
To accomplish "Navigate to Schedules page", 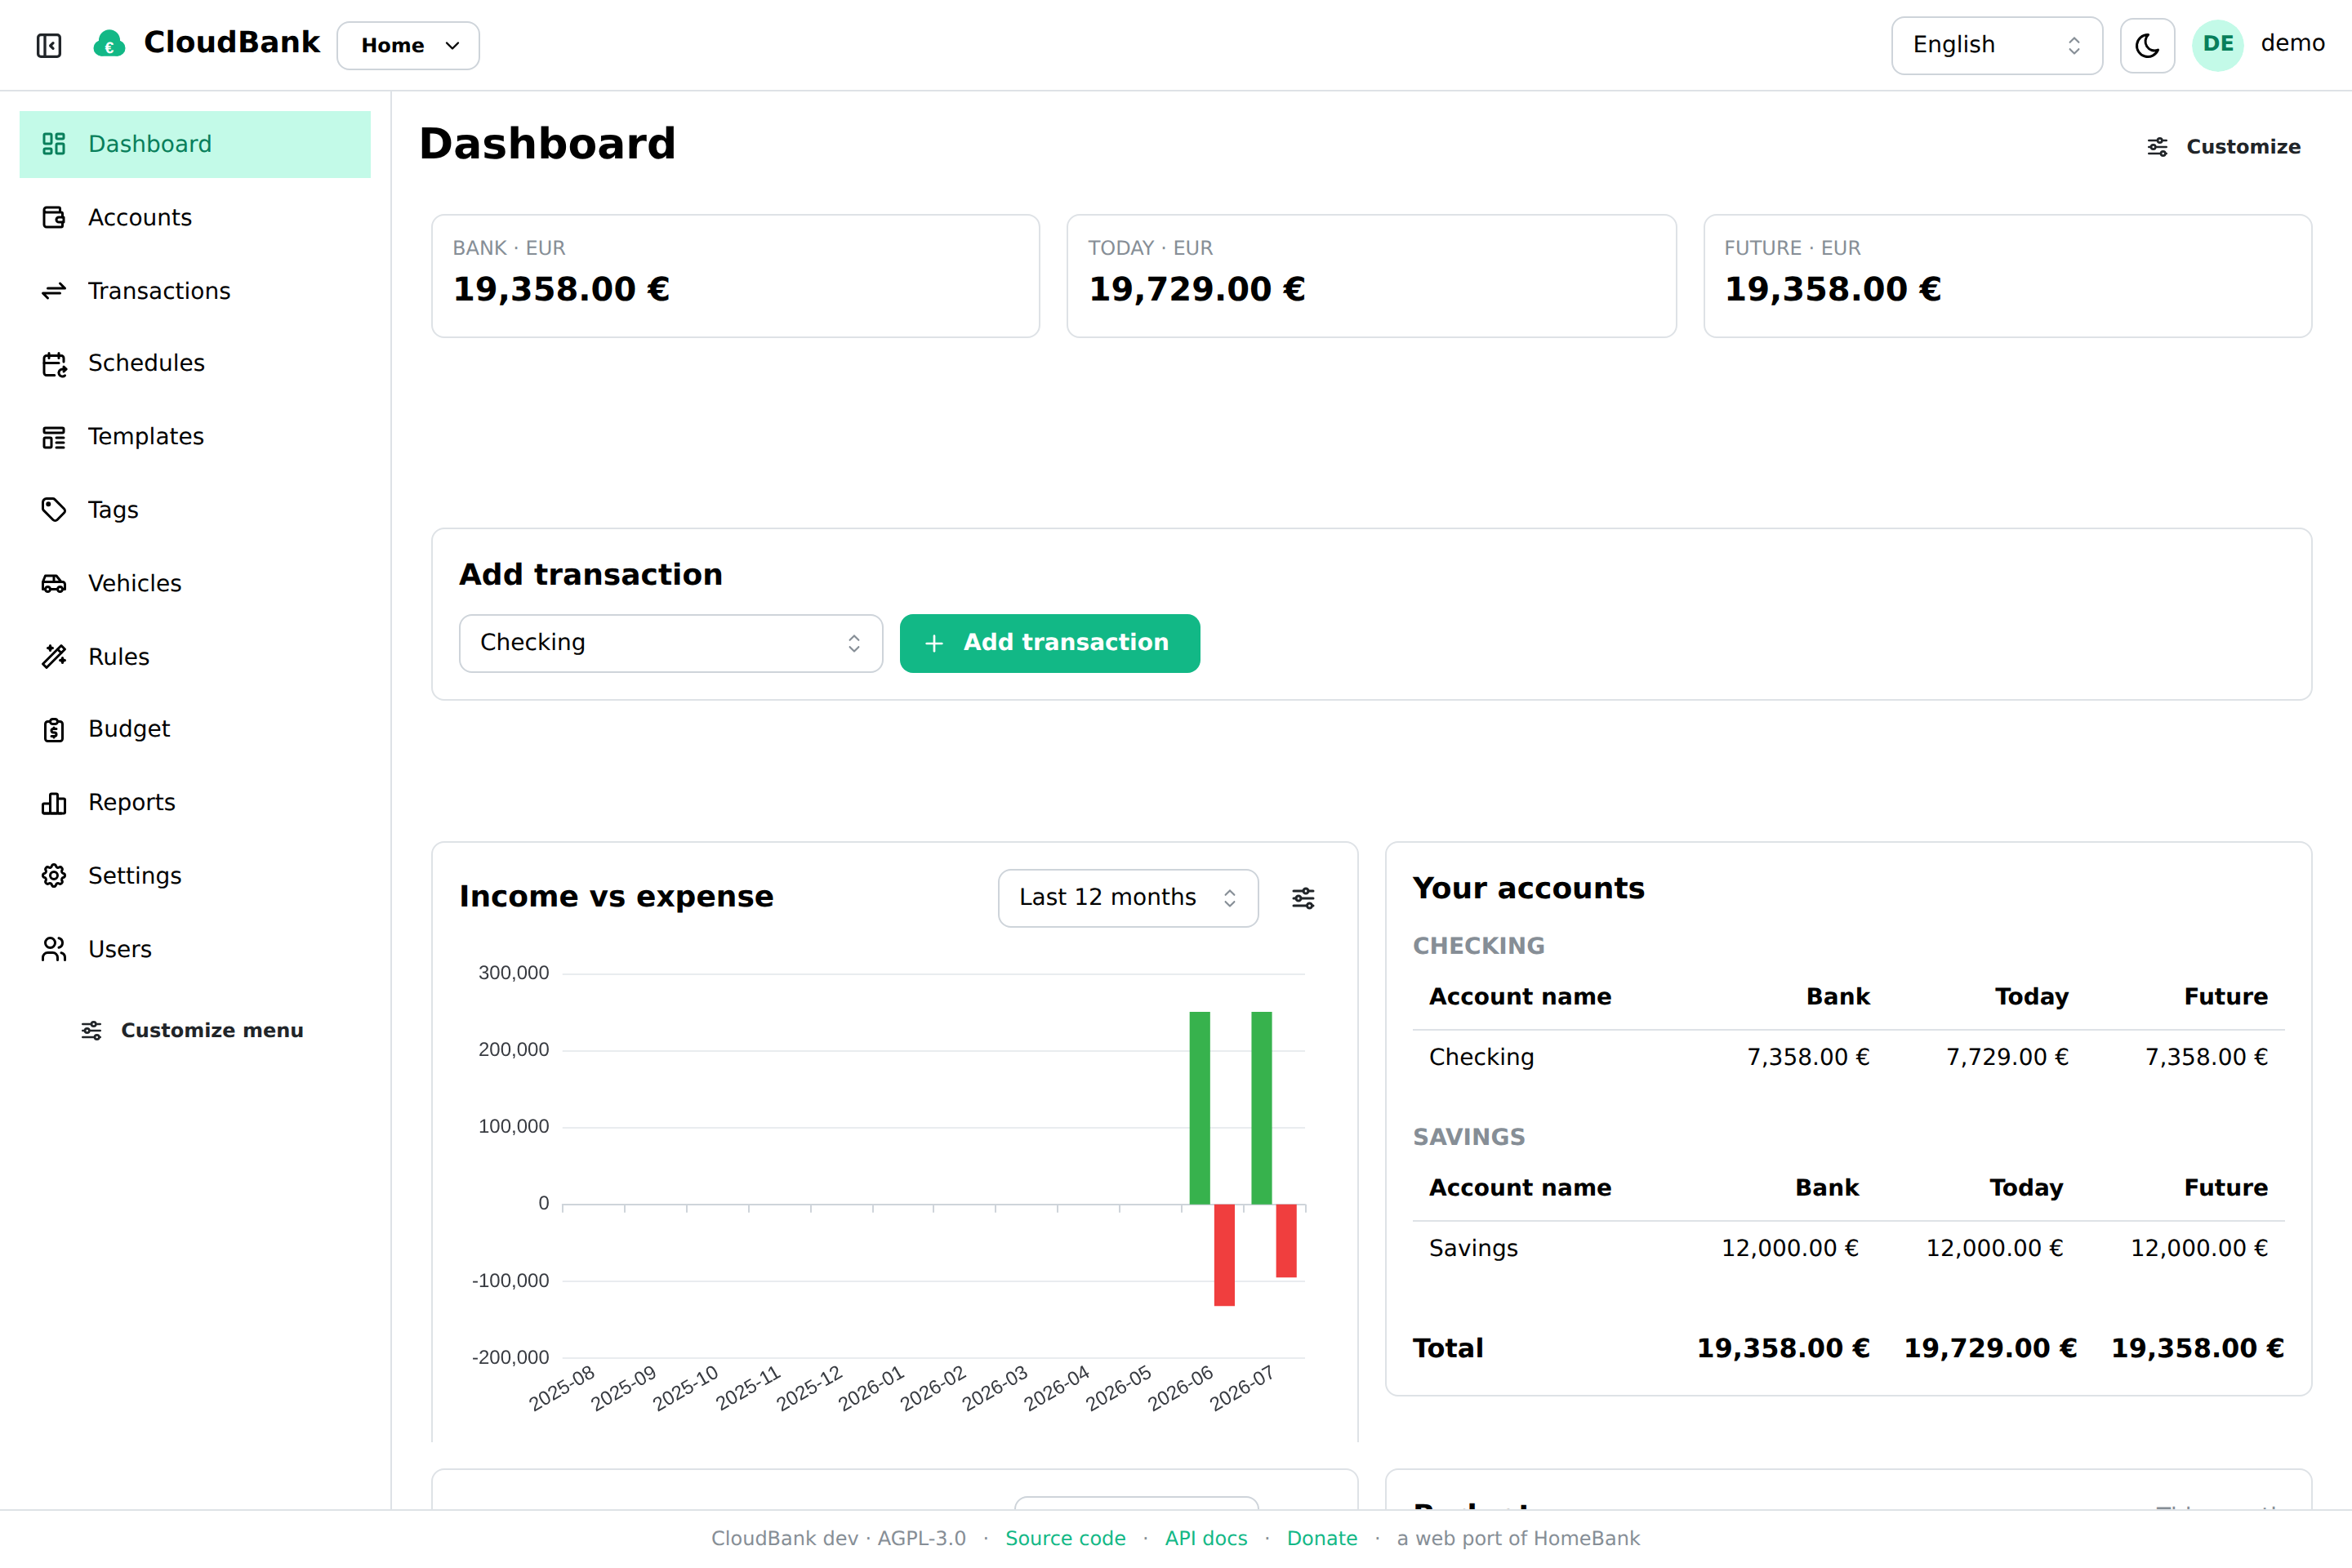I will pos(195,364).
